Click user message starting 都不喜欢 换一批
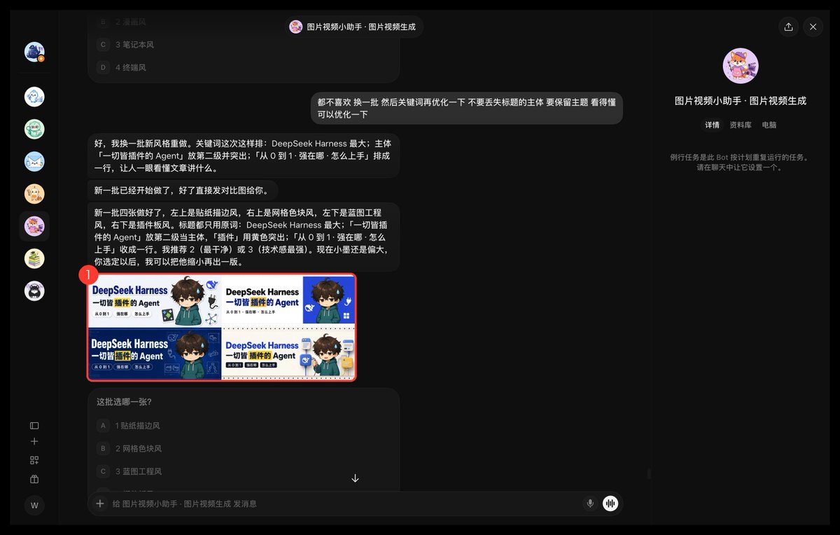Screen dimensions: 840x535 pyautogui.click(x=467, y=108)
